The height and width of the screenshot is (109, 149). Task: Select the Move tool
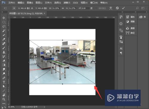pos(4,18)
